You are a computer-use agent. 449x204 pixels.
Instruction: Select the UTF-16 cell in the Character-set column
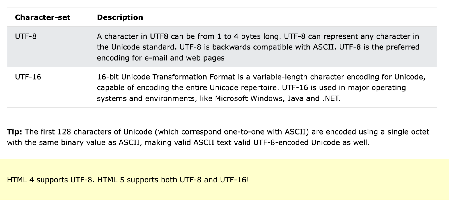pyautogui.click(x=28, y=77)
